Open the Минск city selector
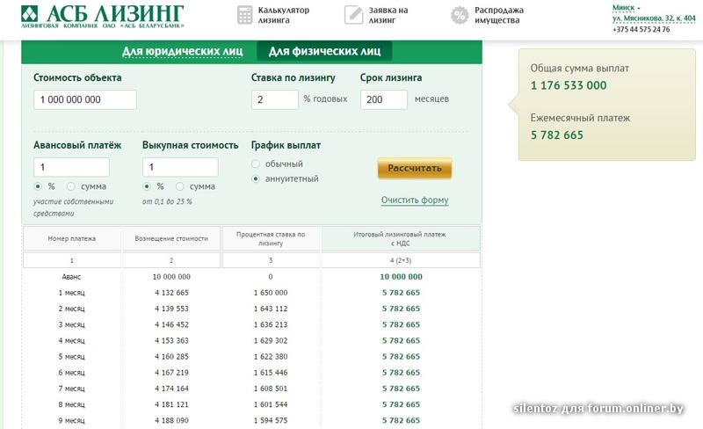 click(x=626, y=8)
